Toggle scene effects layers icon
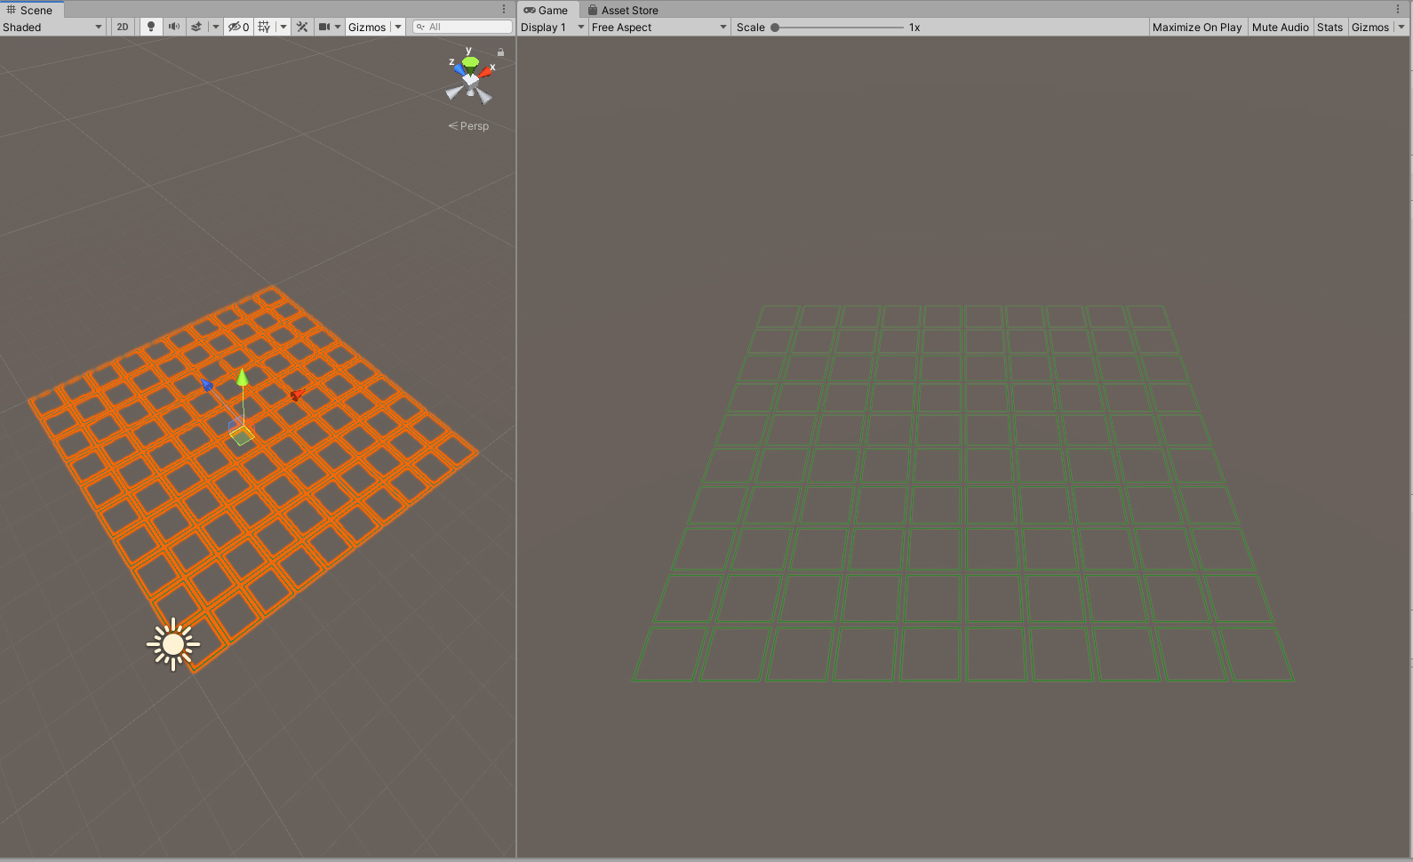Viewport: 1413px width, 862px height. click(x=196, y=27)
